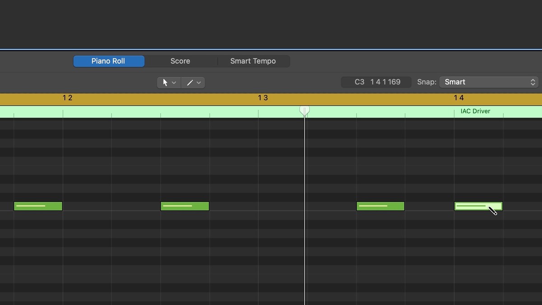Image resolution: width=542 pixels, height=305 pixels.
Task: Click bar marker 1 3 in the ruler
Action: click(x=262, y=98)
